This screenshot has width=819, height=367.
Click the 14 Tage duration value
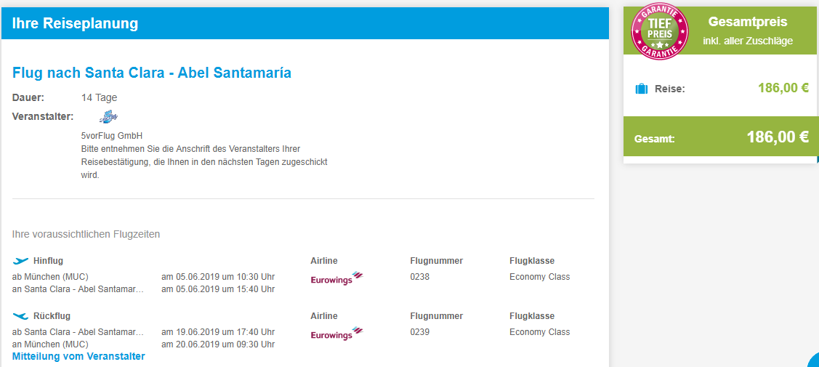(x=100, y=97)
